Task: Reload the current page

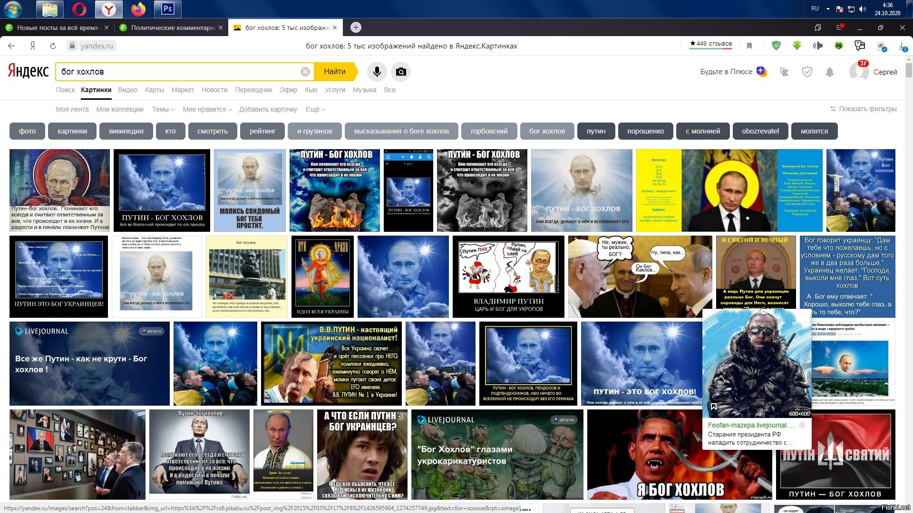Action: tap(53, 46)
